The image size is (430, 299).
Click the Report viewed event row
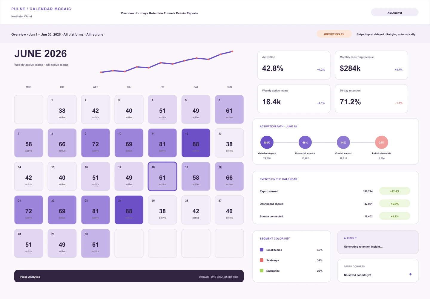(335, 191)
